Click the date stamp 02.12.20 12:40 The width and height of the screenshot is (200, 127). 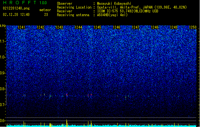[16, 15]
